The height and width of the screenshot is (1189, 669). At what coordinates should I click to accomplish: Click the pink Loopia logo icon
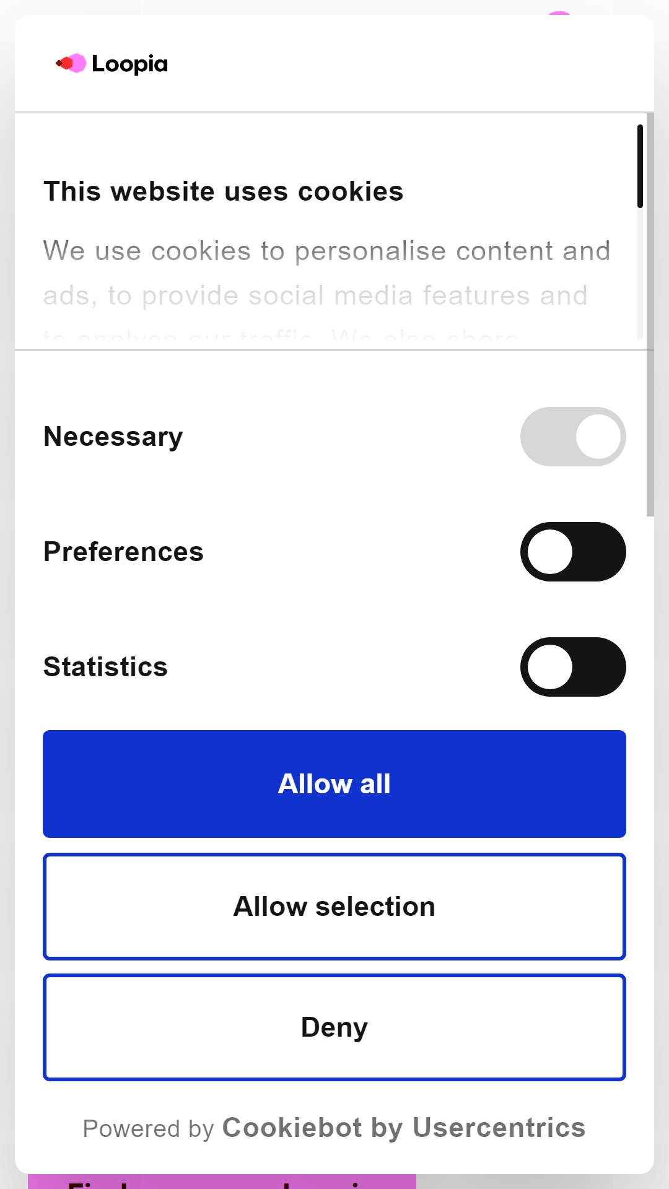tap(71, 63)
